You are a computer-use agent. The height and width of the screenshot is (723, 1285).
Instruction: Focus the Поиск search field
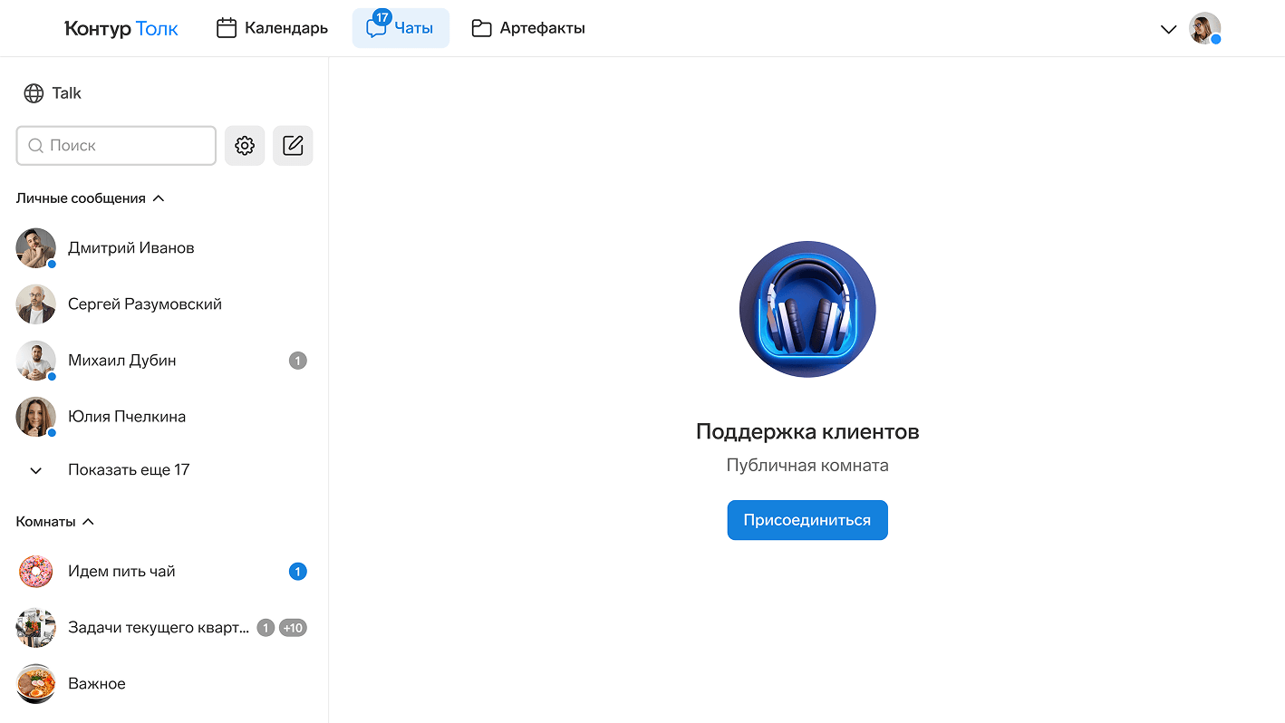[116, 146]
